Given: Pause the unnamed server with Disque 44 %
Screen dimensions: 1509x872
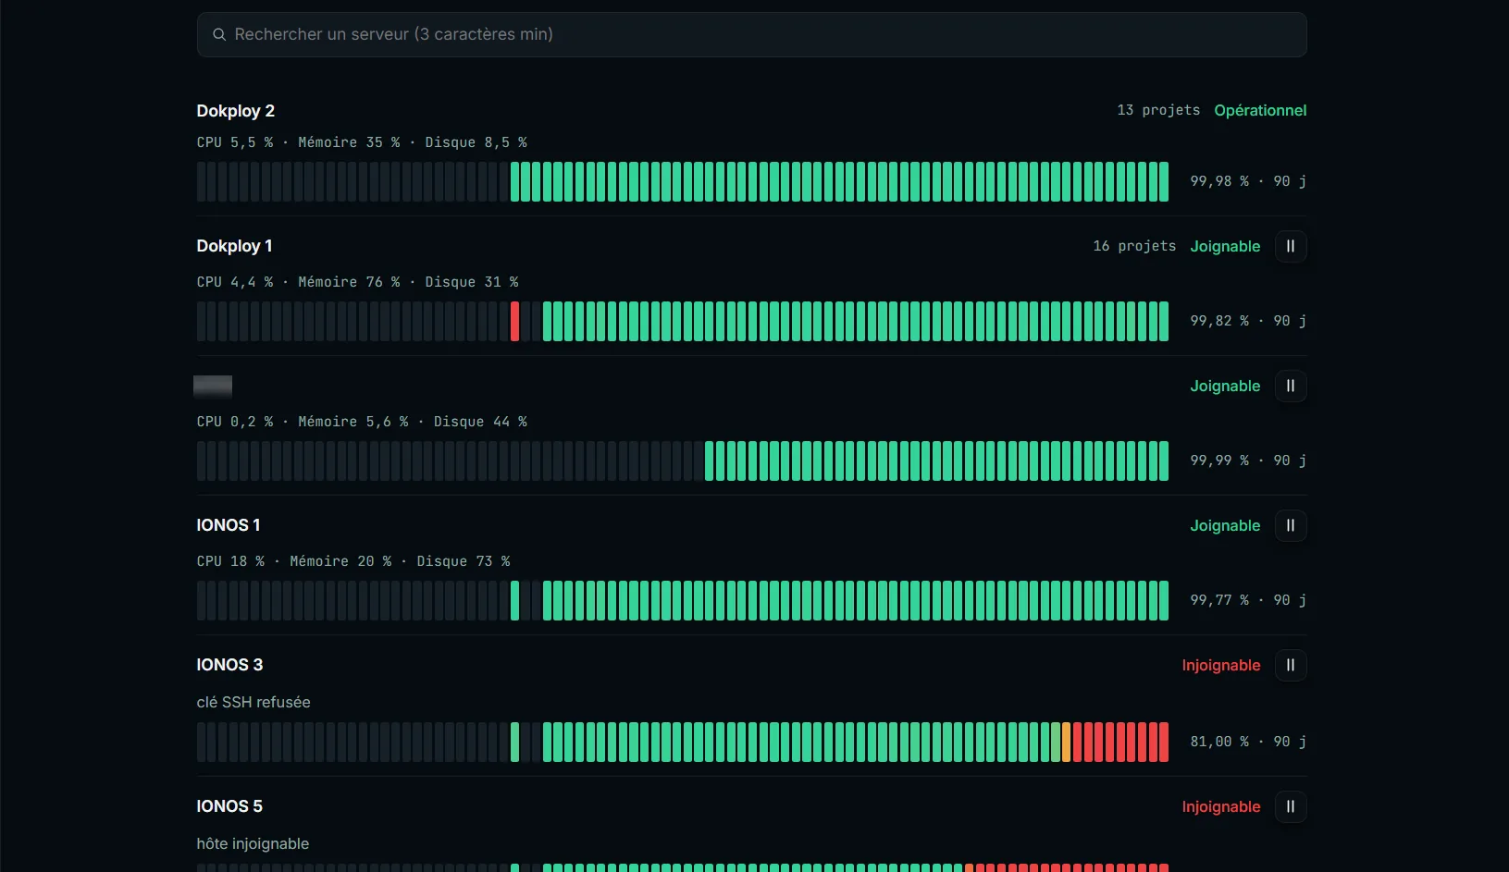Looking at the screenshot, I should (1291, 386).
